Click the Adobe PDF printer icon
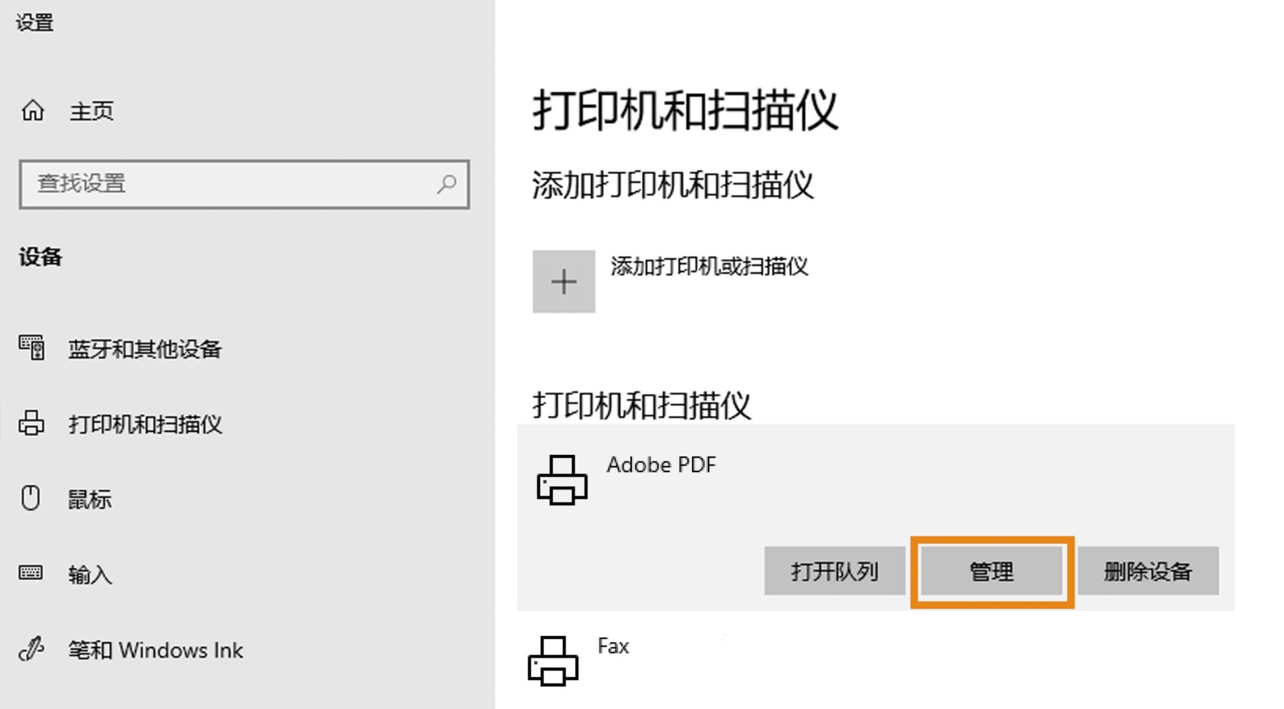1284x709 pixels. coord(562,480)
